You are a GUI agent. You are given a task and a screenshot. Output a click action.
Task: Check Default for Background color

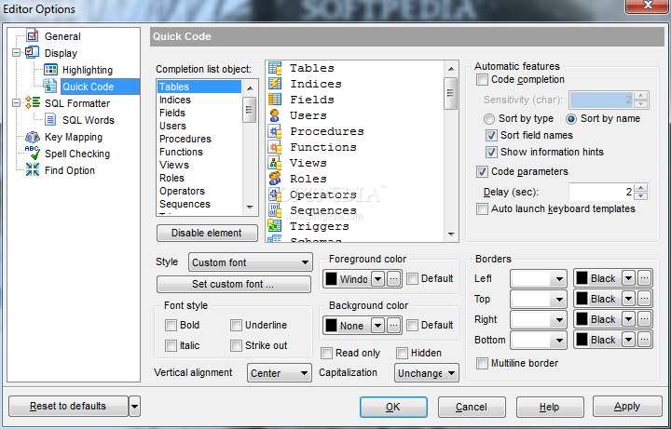coord(412,326)
